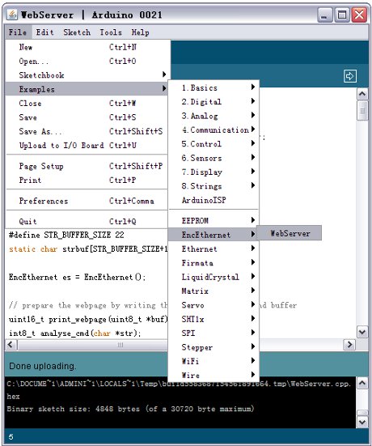Choose Open... from the File menu
Viewport: 372px width, 446px height.
point(87,62)
